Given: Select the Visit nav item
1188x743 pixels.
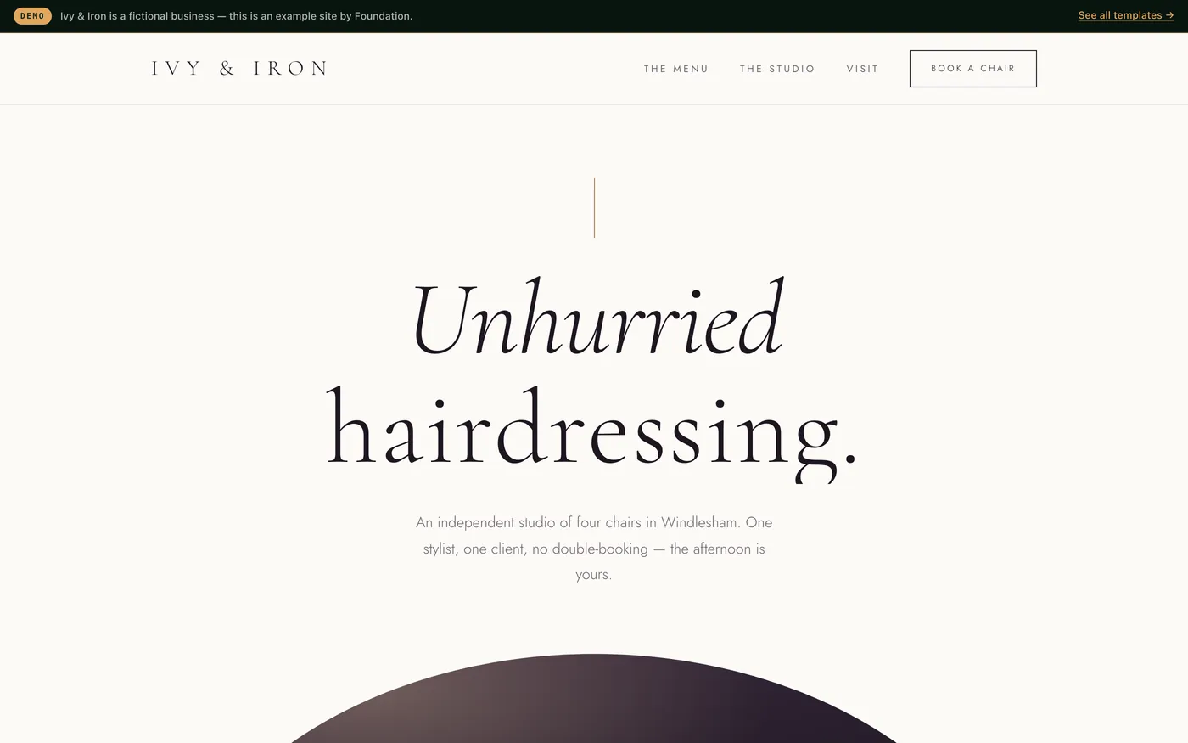Looking at the screenshot, I should coord(862,69).
